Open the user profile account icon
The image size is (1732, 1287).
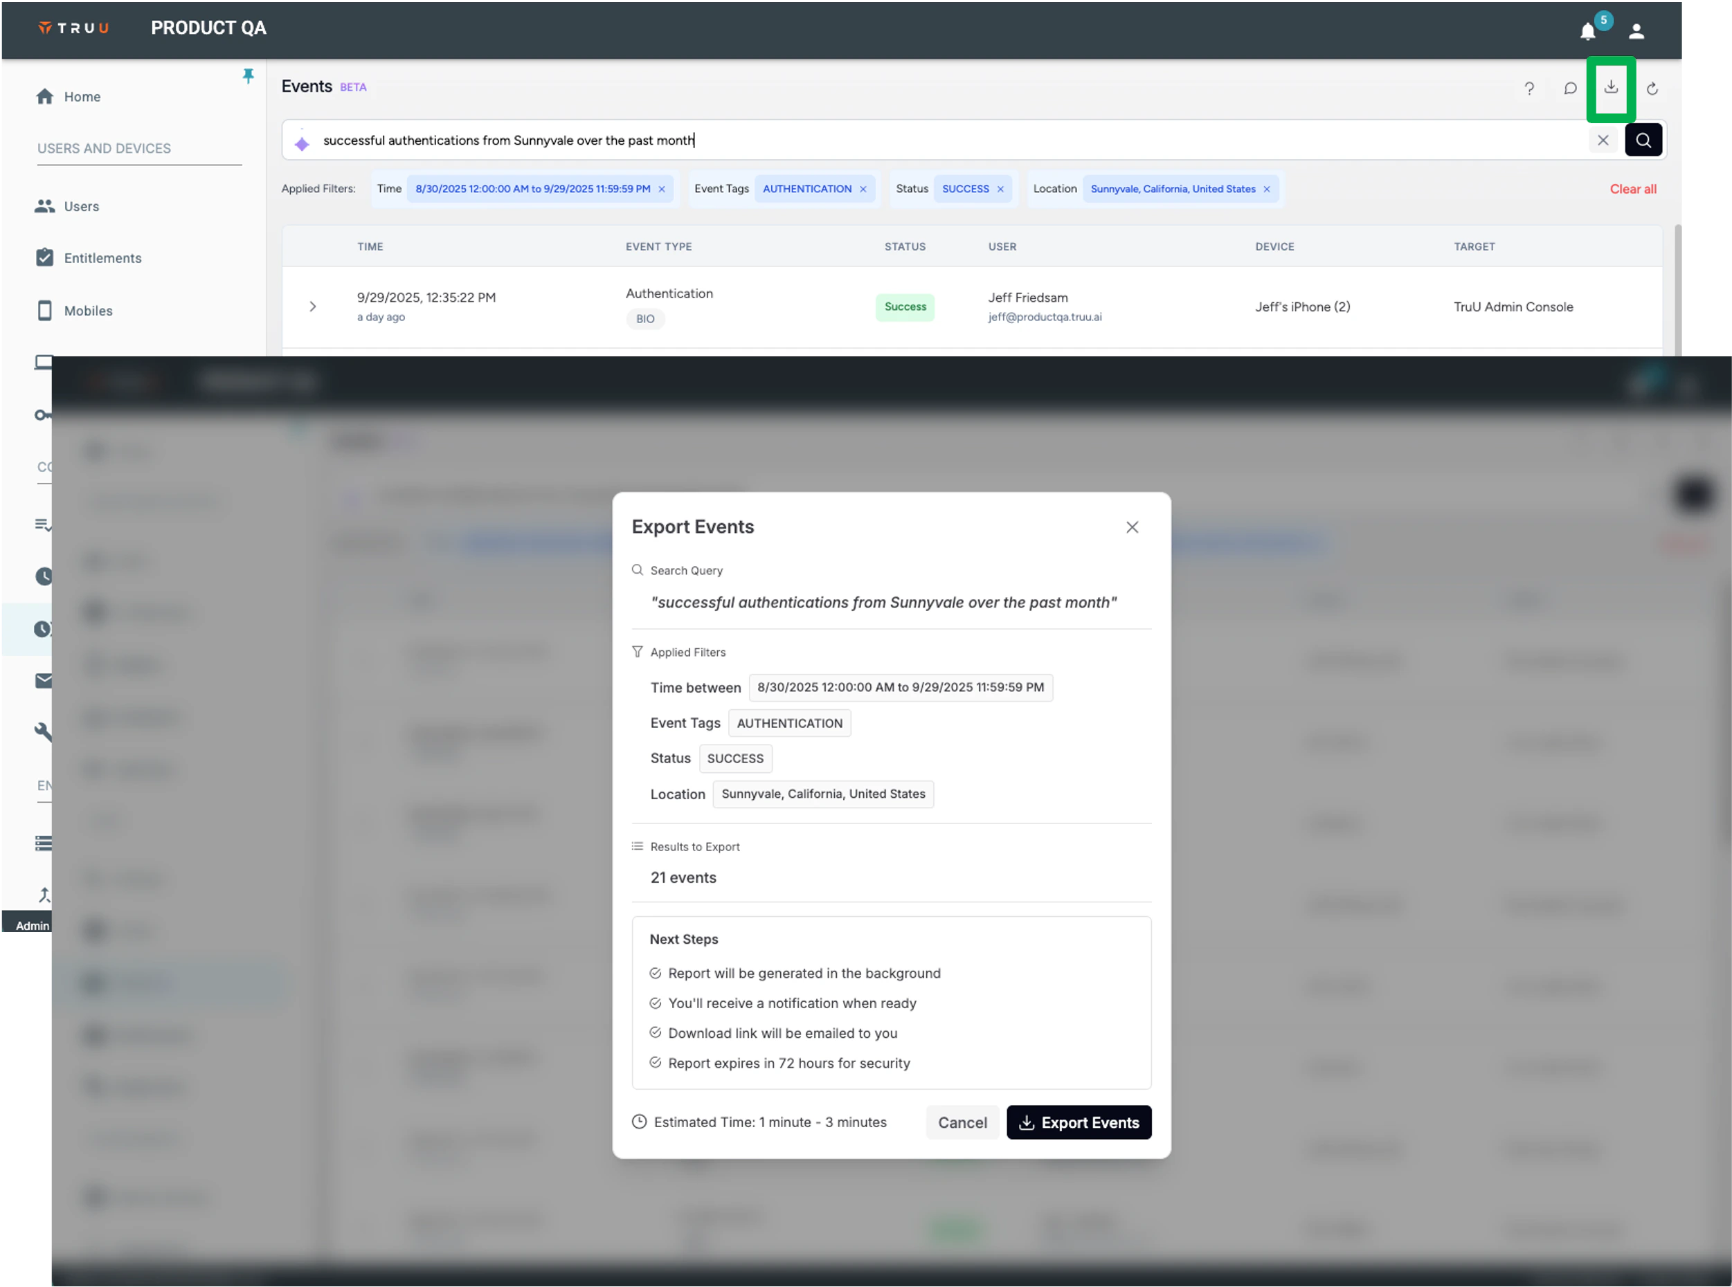click(1636, 31)
